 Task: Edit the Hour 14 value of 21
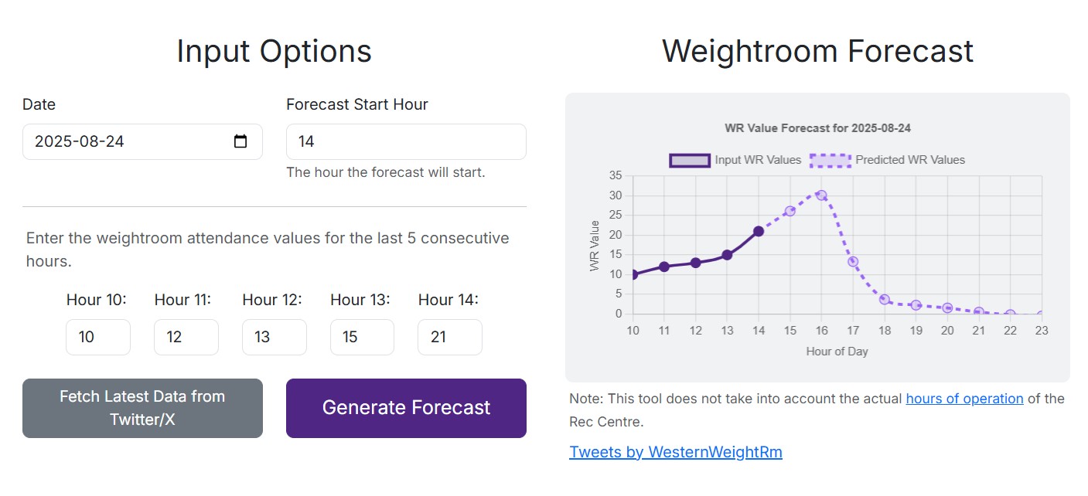point(449,337)
